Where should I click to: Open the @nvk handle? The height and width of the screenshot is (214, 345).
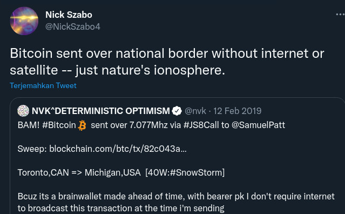195,111
